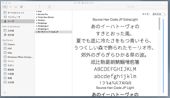Open the サイズ 合わせる dropdown
170x98 pixels.
159,14
